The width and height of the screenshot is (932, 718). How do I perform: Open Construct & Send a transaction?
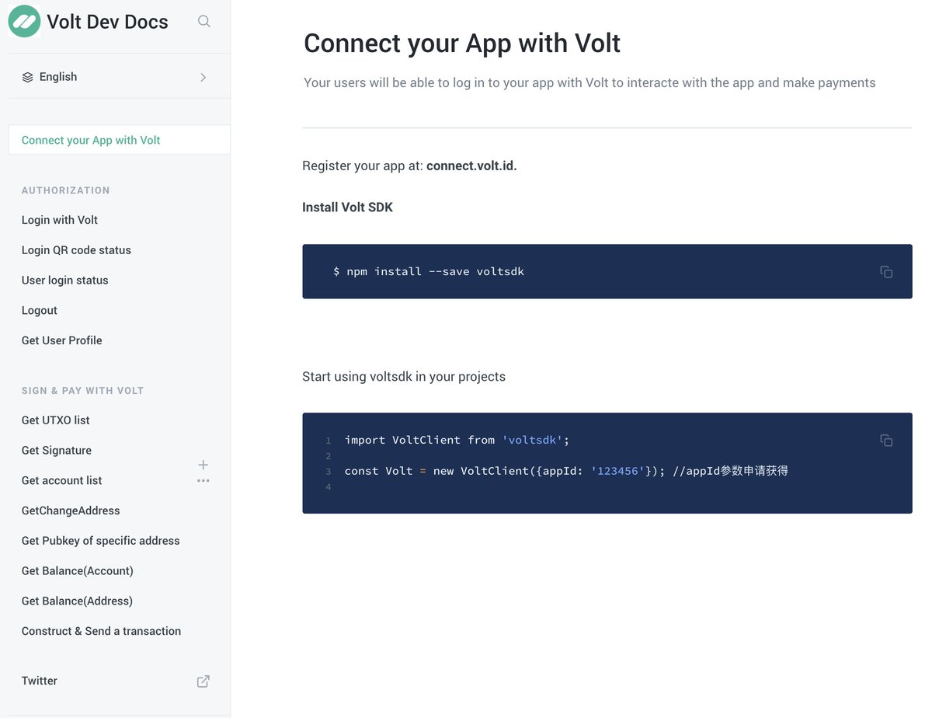tap(102, 631)
